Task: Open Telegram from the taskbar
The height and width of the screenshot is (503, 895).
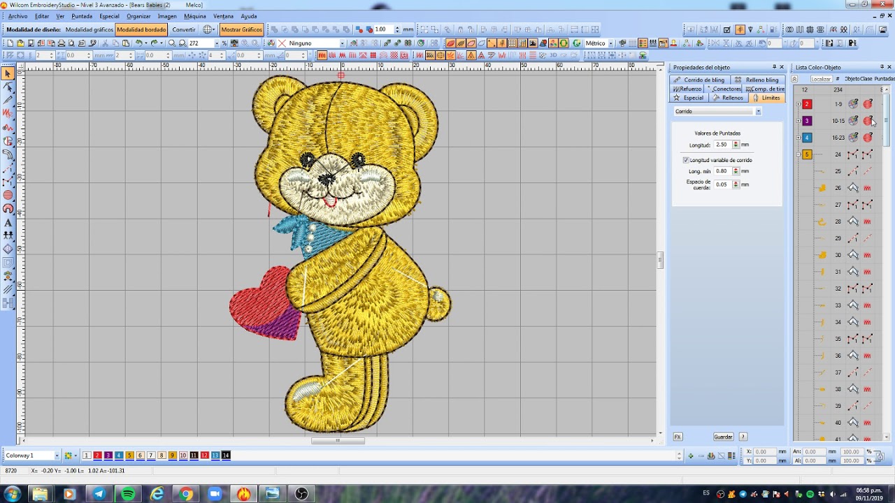Action: [x=99, y=494]
